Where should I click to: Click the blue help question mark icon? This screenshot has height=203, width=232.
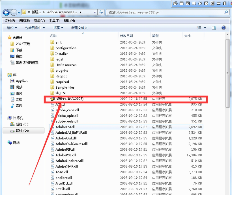[x=224, y=28]
